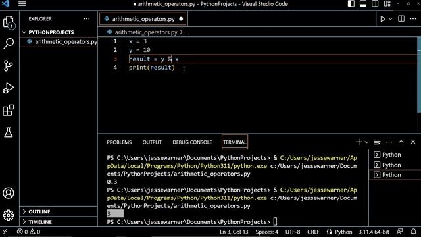Split the editor to the right
This screenshot has height=237, width=421.
401,18
